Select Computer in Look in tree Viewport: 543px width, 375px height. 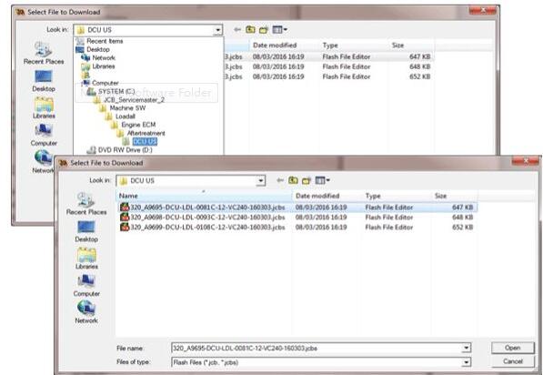click(x=106, y=83)
